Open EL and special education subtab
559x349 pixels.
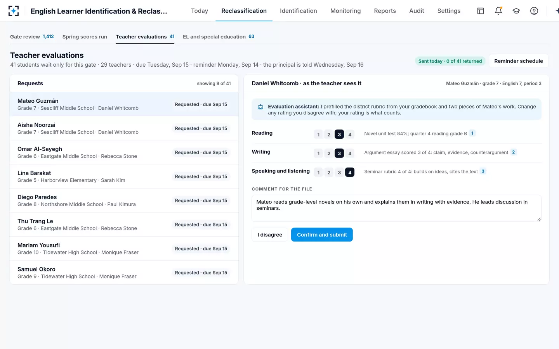pos(219,37)
